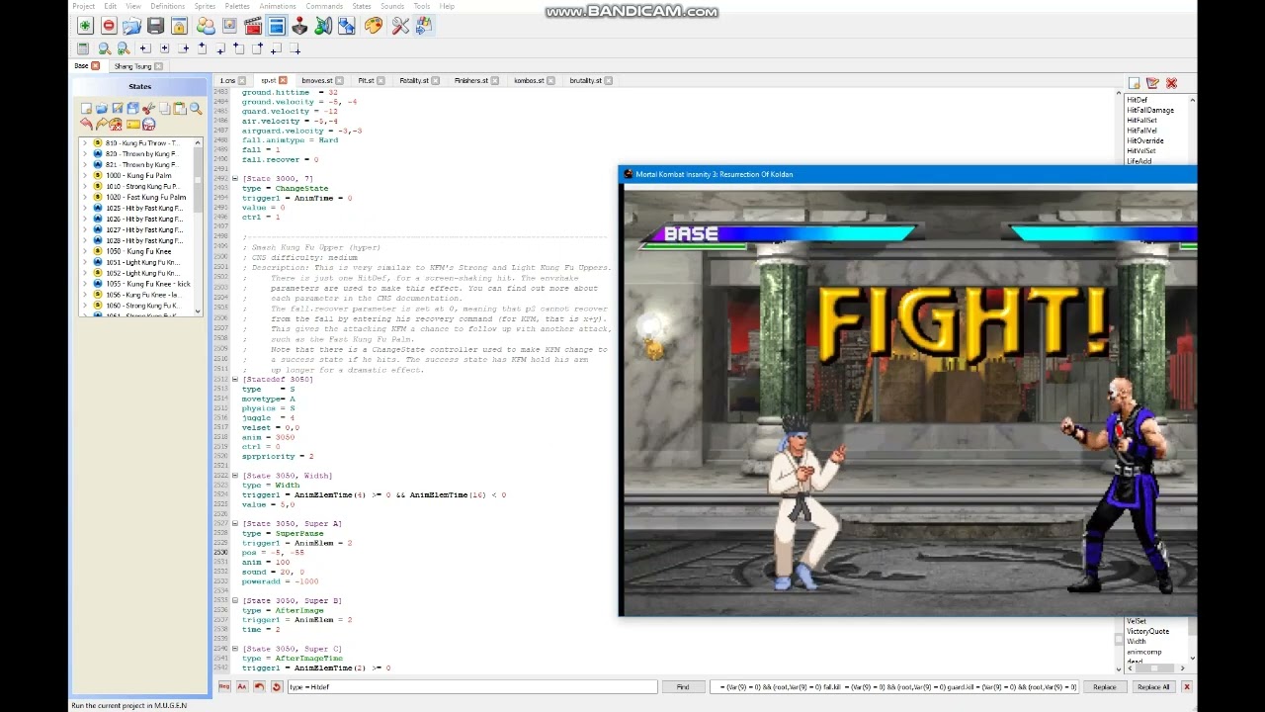Viewport: 1265px width, 712px height.
Task: Open the Animations clapperboard icon
Action: [253, 27]
